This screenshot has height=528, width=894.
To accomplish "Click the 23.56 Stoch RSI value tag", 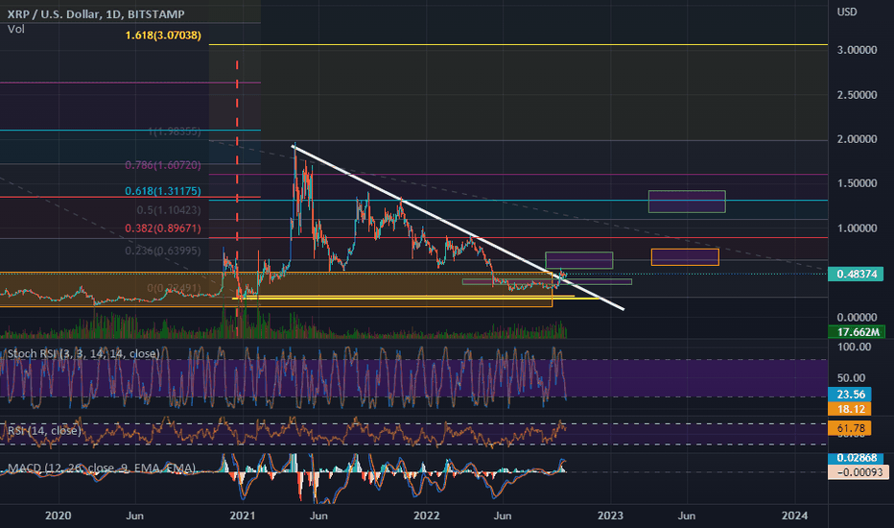I will 850,395.
